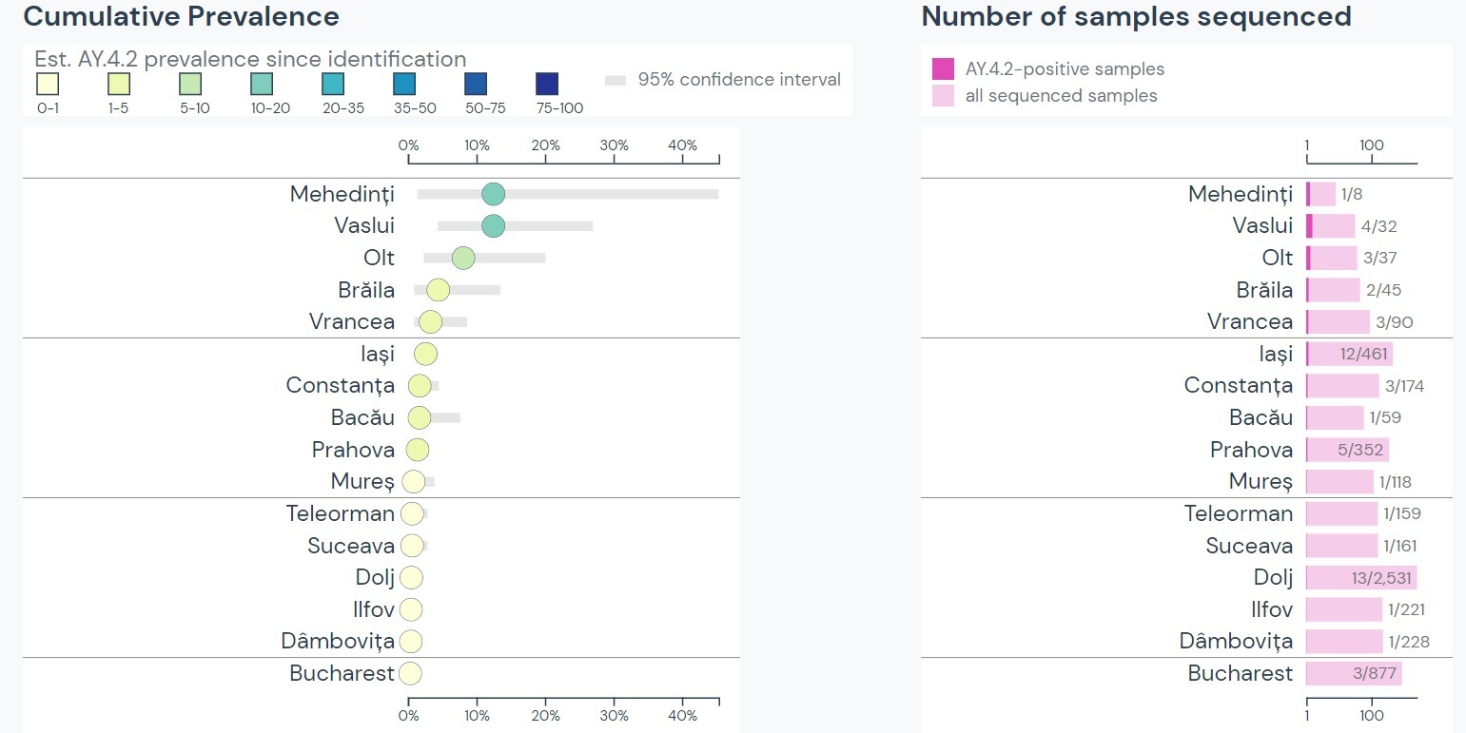Click the all sequenced samples legend swatch
This screenshot has width=1466, height=733.
tap(943, 95)
